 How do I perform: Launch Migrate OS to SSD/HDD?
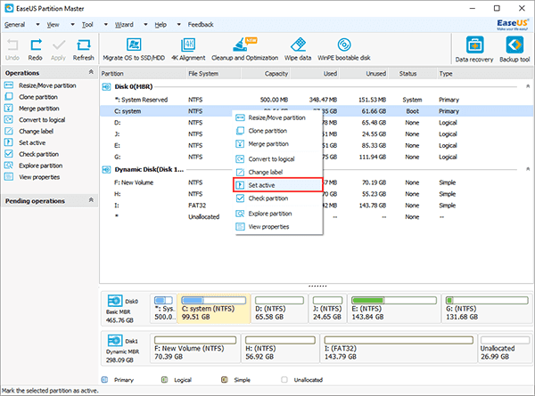(x=134, y=50)
